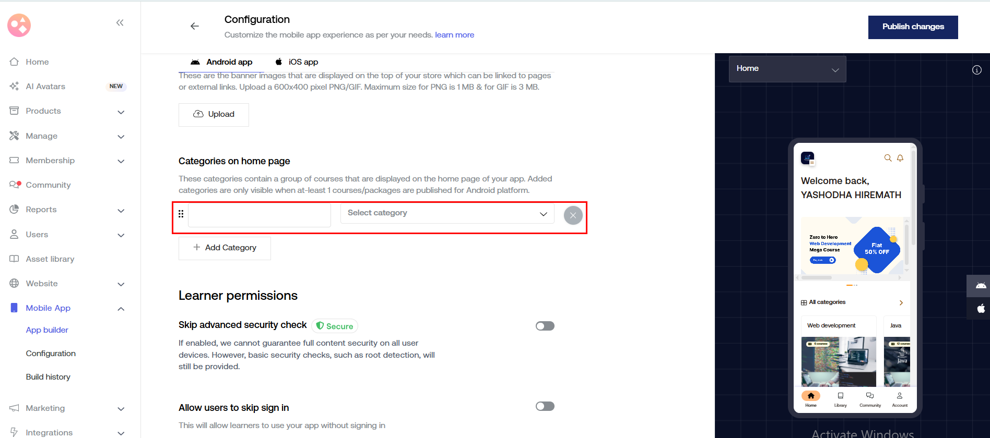Click the search icon in phone preview
Image resolution: width=990 pixels, height=438 pixels.
(x=888, y=158)
